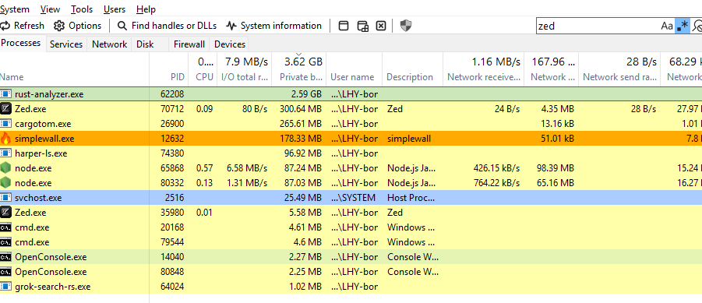Screen dimensions: 702x303
Task: Open the System menu
Action: tap(15, 9)
